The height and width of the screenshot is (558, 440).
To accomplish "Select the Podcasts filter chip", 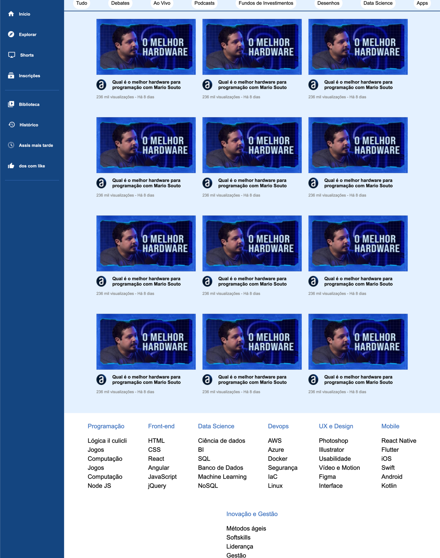I will point(204,3).
